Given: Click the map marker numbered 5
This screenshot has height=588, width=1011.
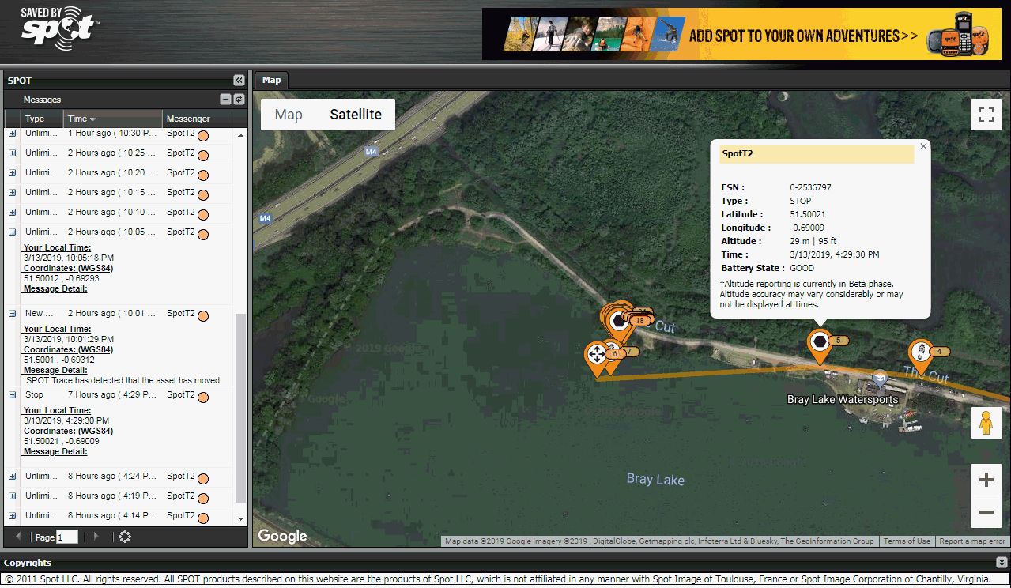Looking at the screenshot, I should pyautogui.click(x=820, y=342).
